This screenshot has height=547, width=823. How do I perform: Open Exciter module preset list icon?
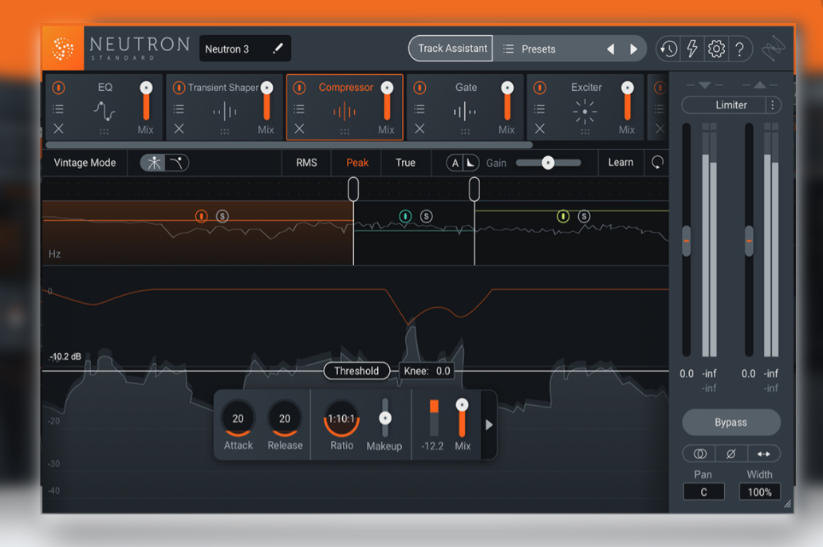click(539, 109)
